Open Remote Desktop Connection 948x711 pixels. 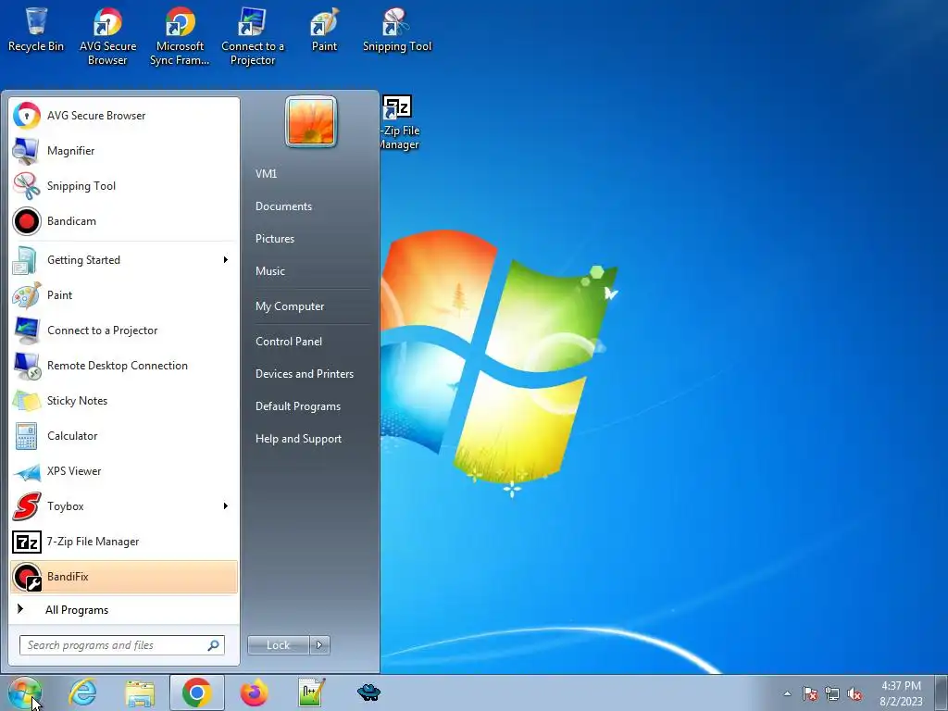coord(124,365)
